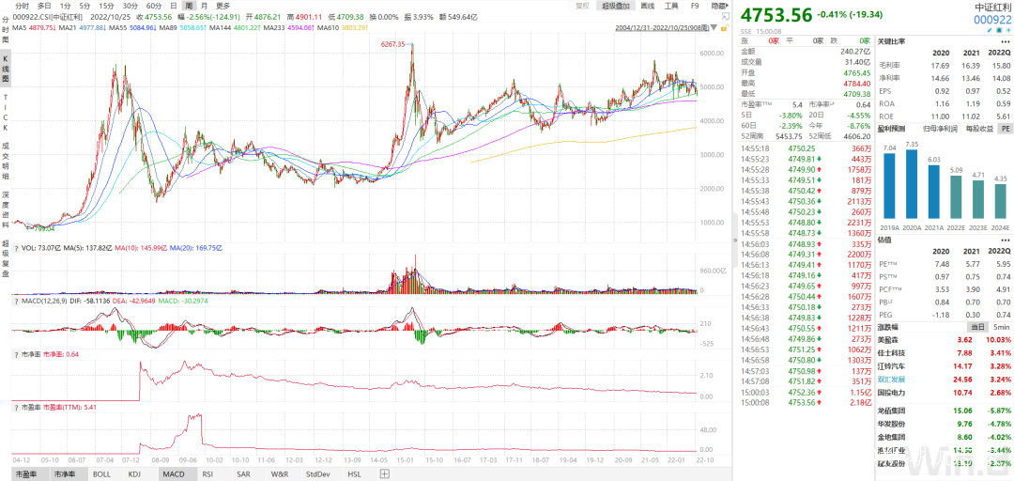Image resolution: width=1014 pixels, height=481 pixels.
Task: Open the 国投电力 stock row
Action: coord(945,393)
